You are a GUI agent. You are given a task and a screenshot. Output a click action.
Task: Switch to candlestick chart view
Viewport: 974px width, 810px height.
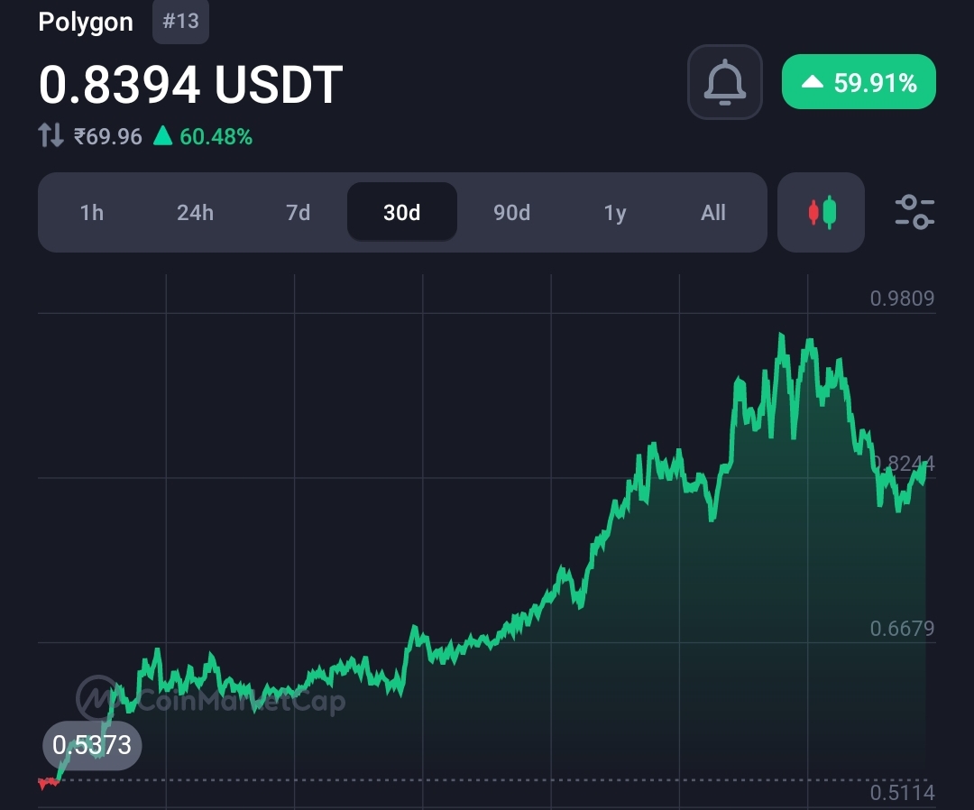[x=822, y=213]
